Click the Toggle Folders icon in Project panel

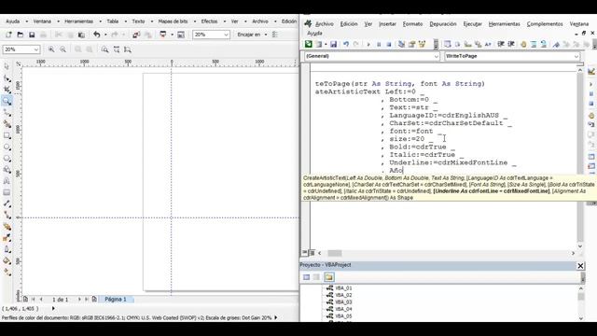[329, 277]
